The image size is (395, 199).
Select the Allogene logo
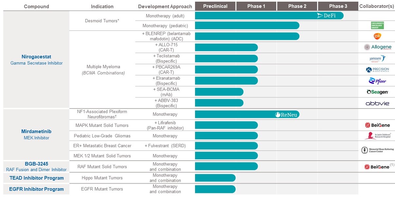pos(377,47)
